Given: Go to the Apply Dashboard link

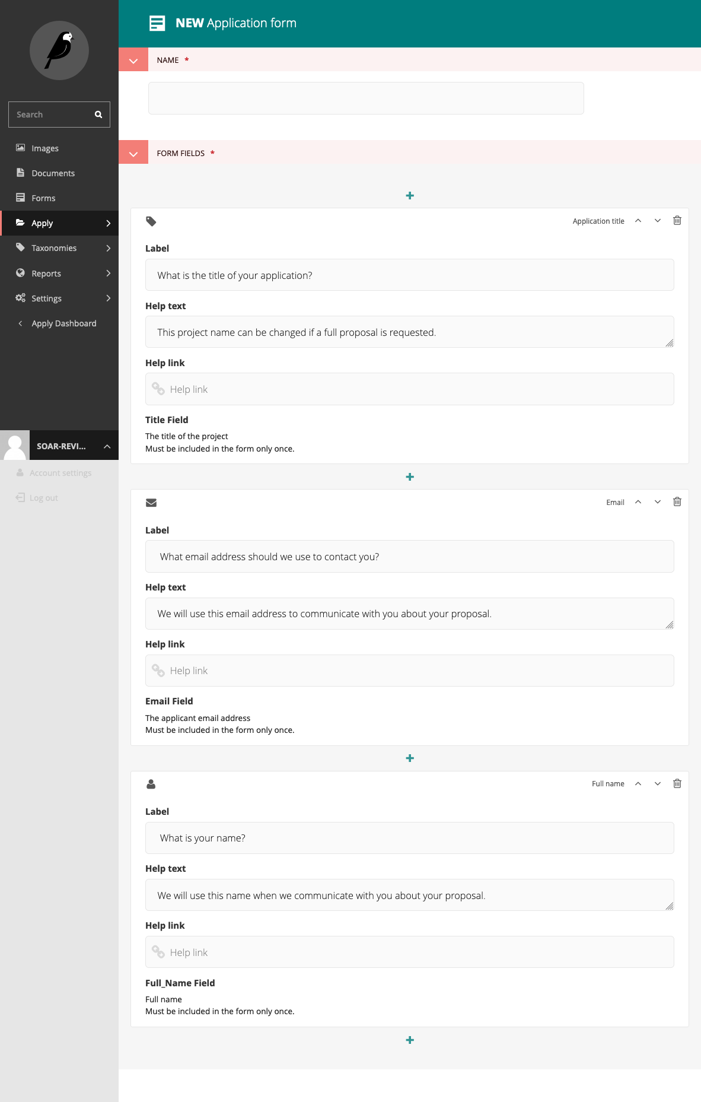Looking at the screenshot, I should pyautogui.click(x=63, y=323).
